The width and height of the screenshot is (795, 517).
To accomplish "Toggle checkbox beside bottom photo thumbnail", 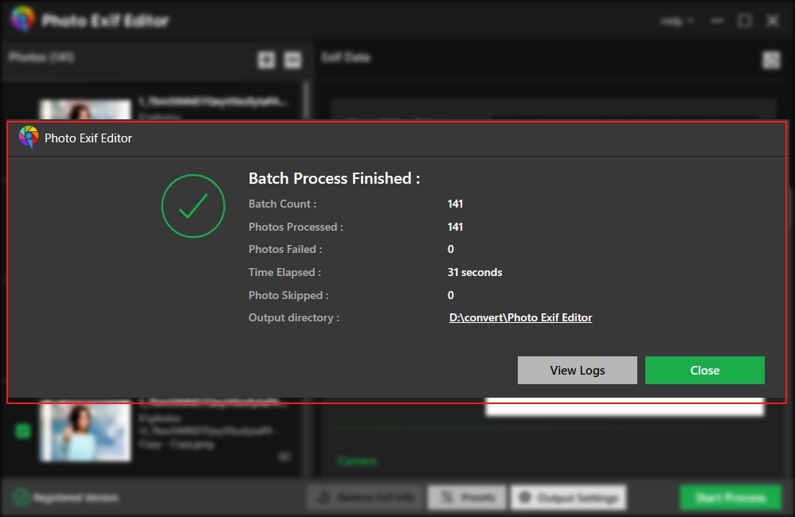I will (23, 431).
